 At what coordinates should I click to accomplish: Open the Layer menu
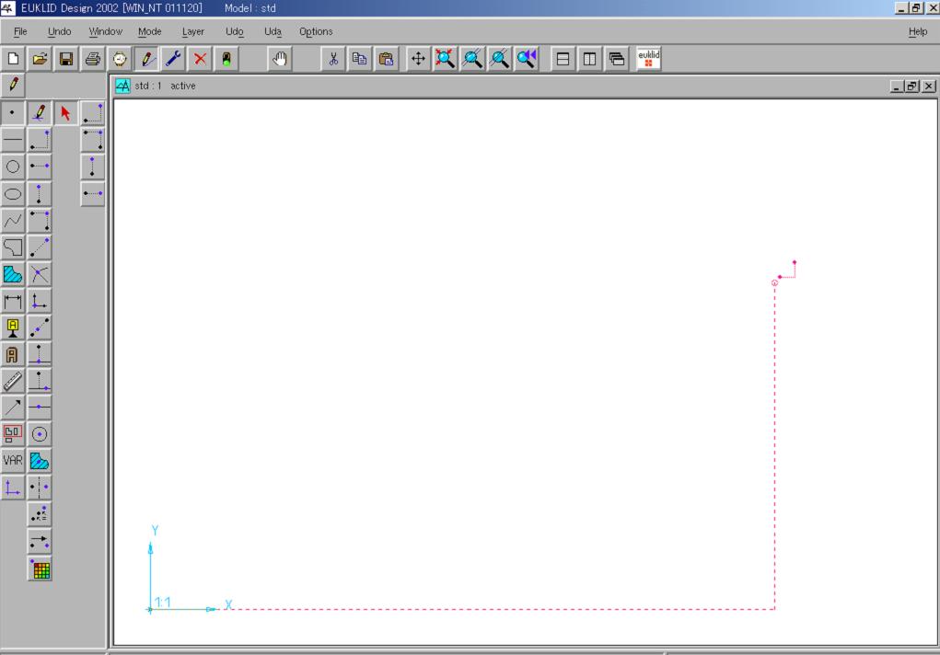pos(193,32)
